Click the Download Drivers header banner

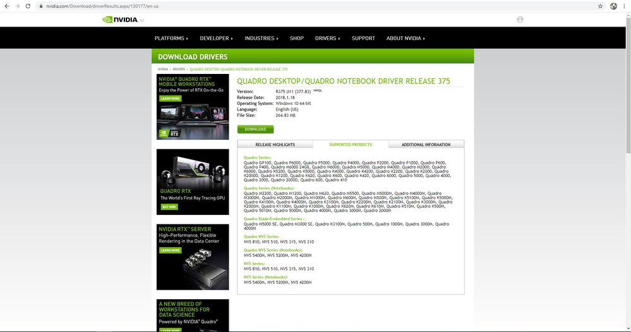[x=313, y=56]
